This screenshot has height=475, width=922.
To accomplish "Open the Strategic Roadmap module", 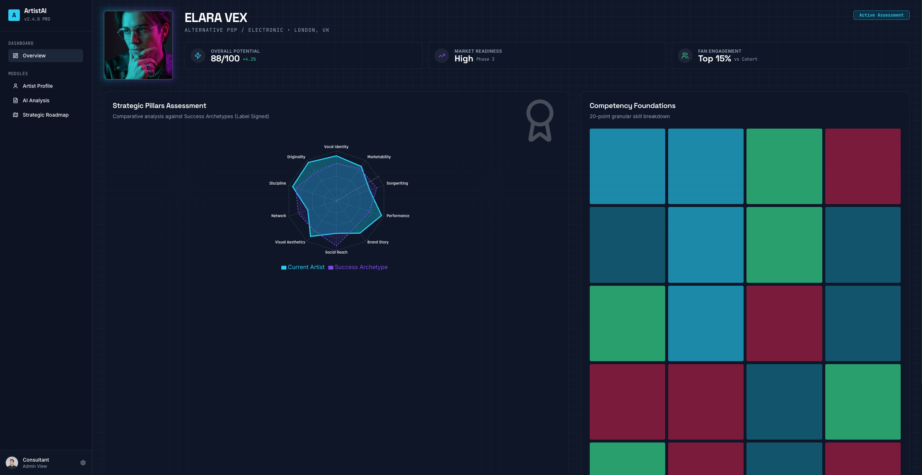I will (x=46, y=115).
